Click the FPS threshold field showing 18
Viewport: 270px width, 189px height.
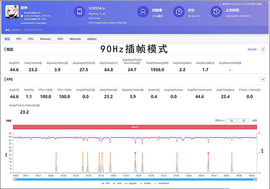point(232,120)
